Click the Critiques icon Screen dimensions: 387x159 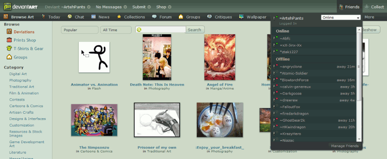pyautogui.click(x=210, y=17)
